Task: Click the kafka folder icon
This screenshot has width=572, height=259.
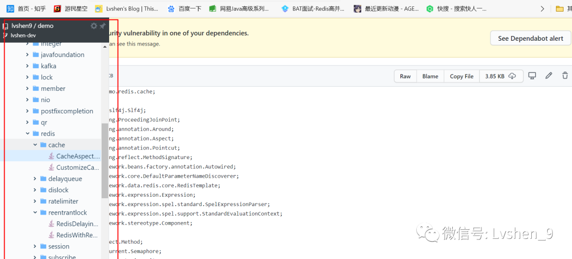Action: tap(35, 66)
